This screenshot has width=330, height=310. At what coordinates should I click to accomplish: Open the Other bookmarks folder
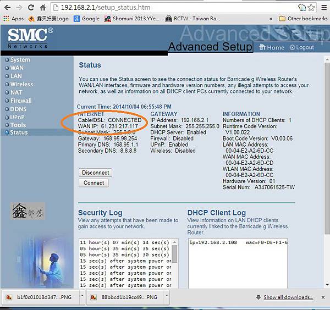pyautogui.click(x=303, y=19)
